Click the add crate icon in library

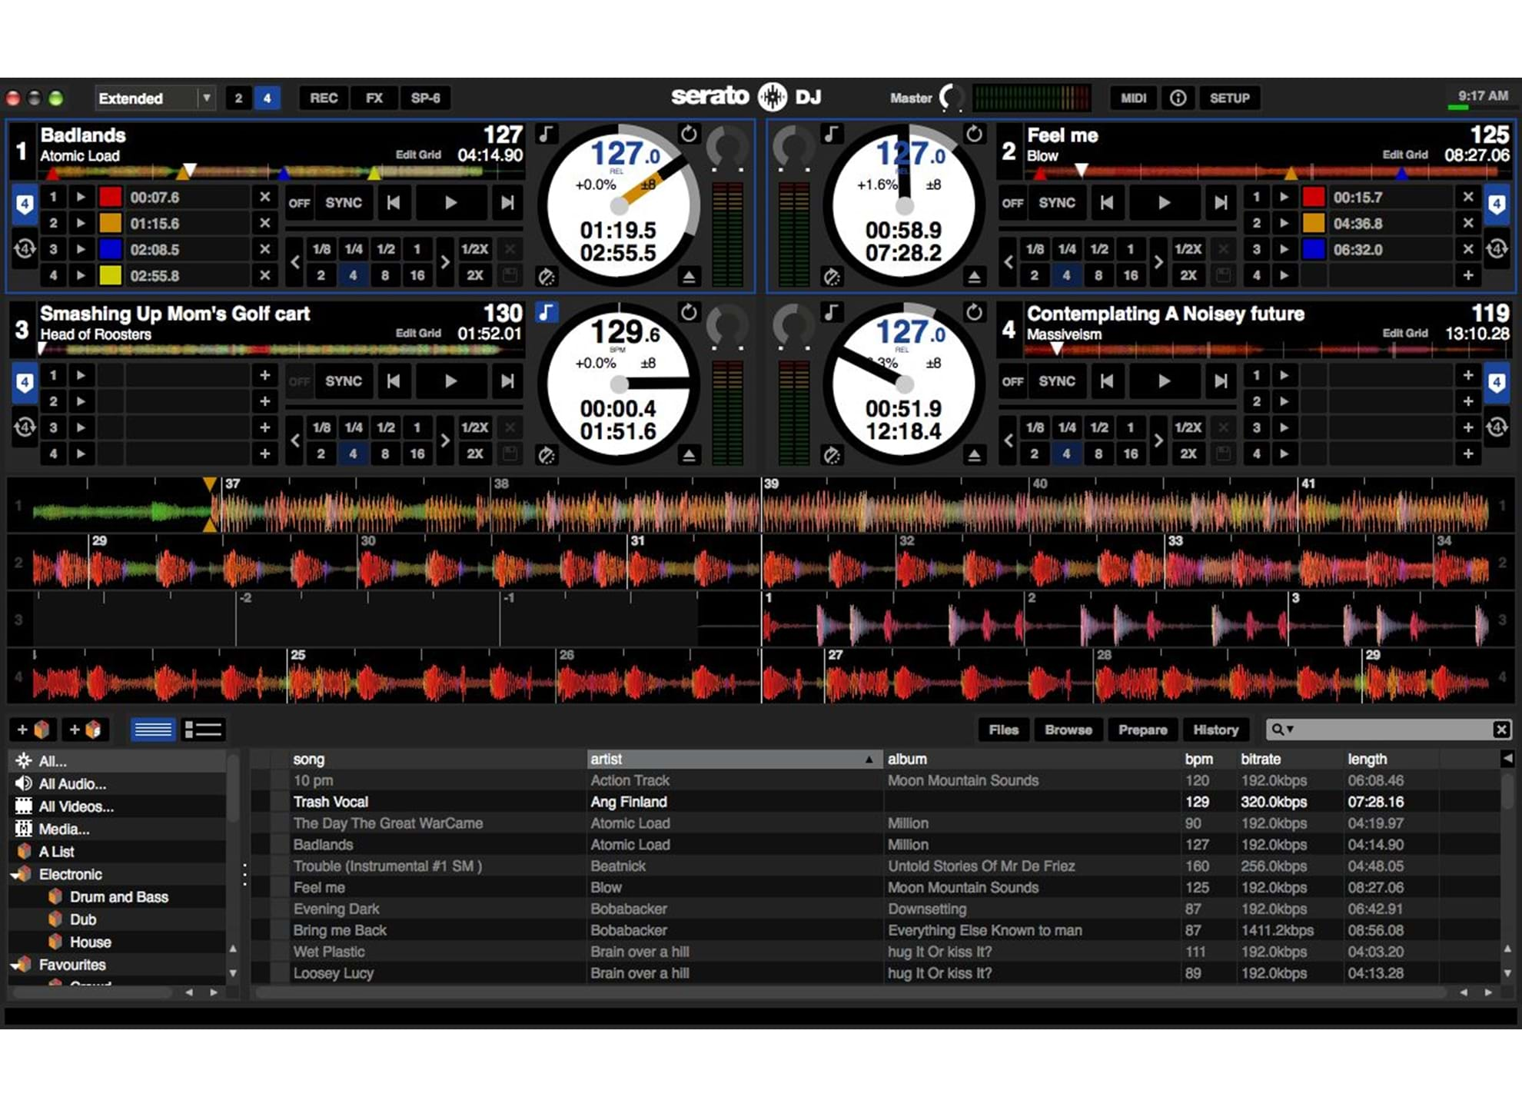click(34, 729)
